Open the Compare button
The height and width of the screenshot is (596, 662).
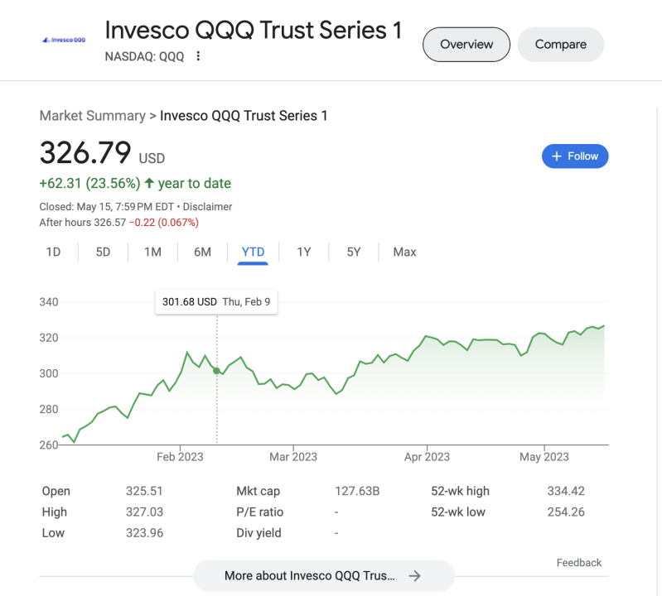(561, 45)
